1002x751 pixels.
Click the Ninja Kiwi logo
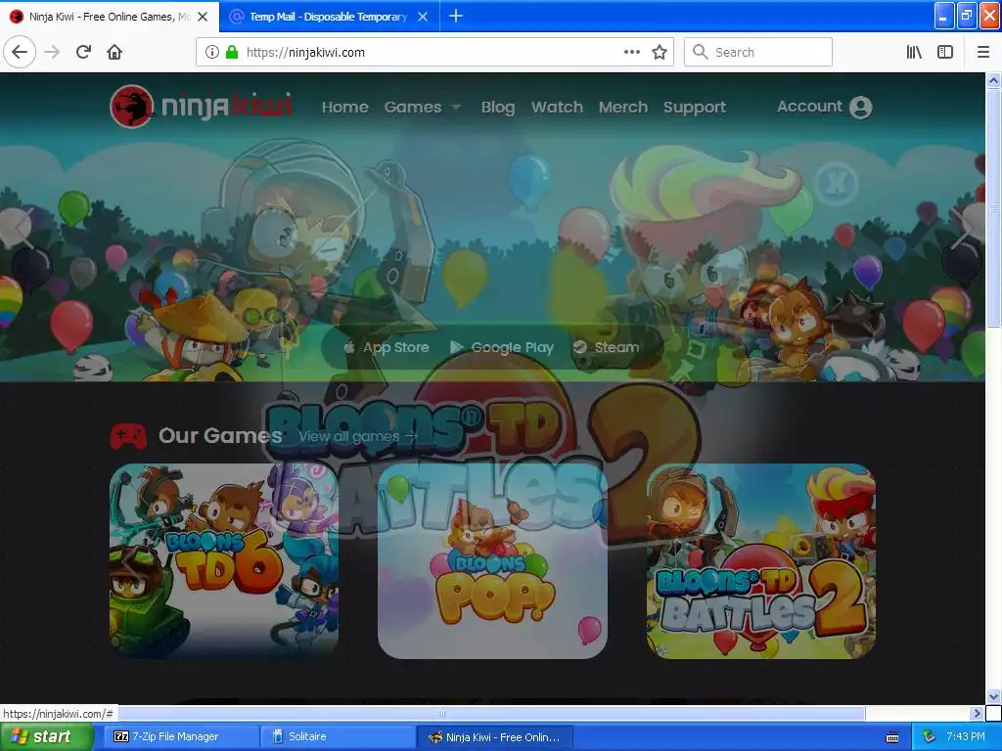(202, 107)
